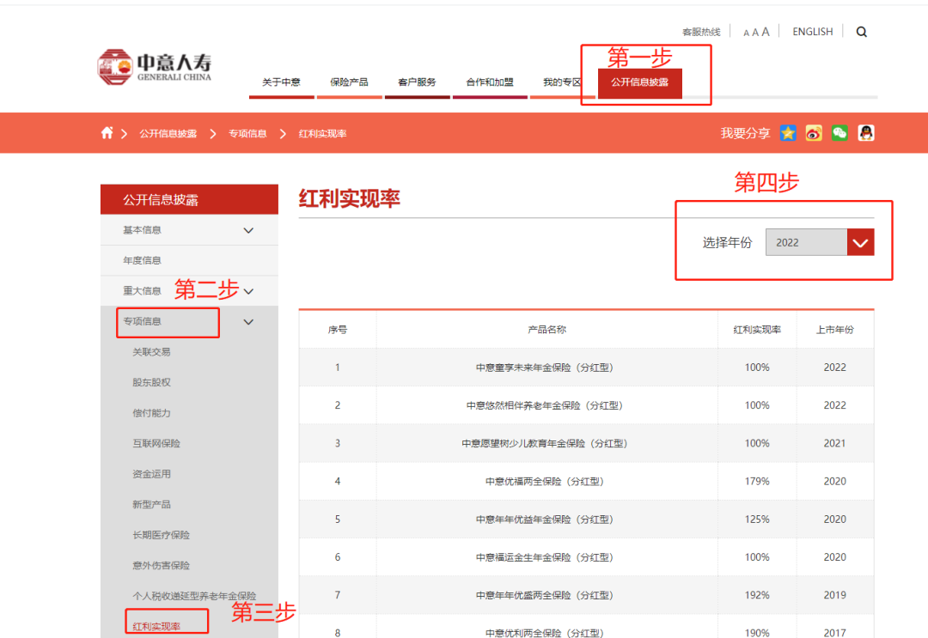Screen dimensions: 928x638
Task: Go to homepage via the house icon
Action: click(107, 133)
